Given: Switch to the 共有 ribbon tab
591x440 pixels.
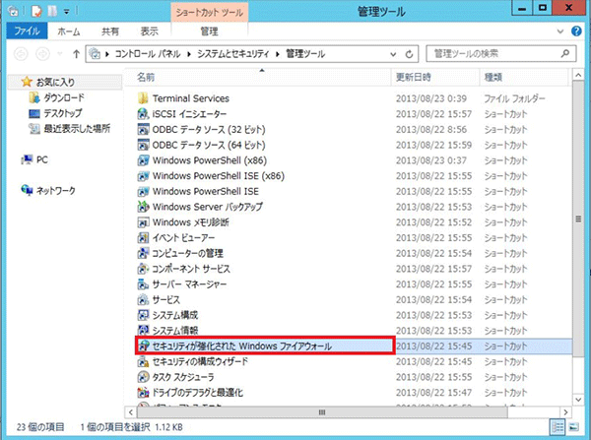Looking at the screenshot, I should click(x=110, y=31).
